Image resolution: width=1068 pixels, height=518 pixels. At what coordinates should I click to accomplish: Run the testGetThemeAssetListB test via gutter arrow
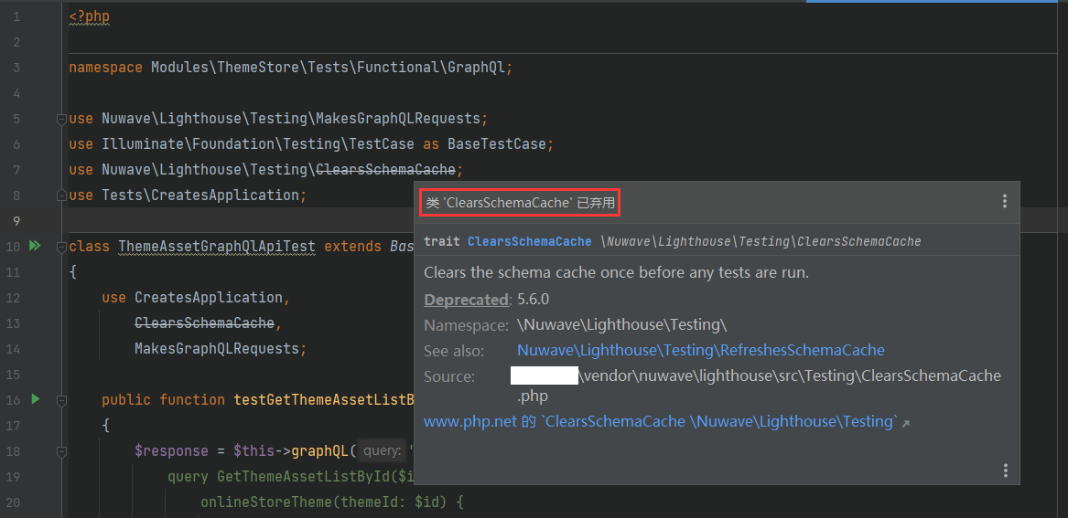tap(35, 399)
